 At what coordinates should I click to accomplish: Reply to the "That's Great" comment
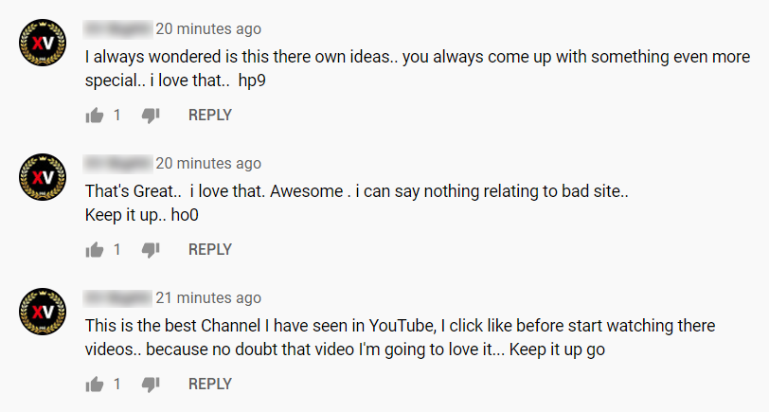click(x=210, y=250)
